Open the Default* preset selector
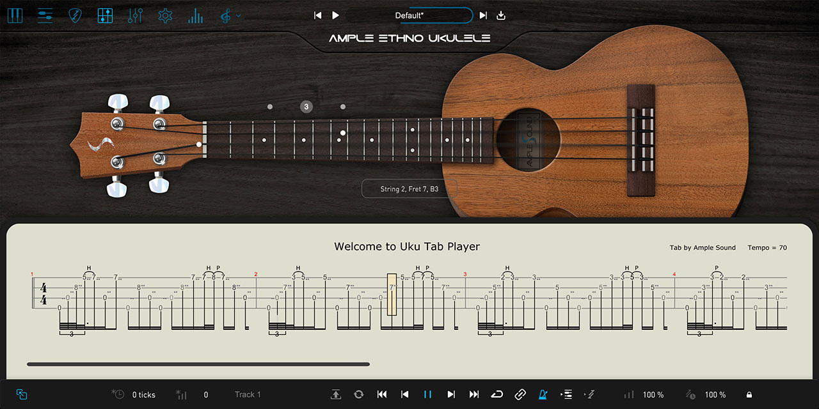819x409 pixels. tap(409, 15)
